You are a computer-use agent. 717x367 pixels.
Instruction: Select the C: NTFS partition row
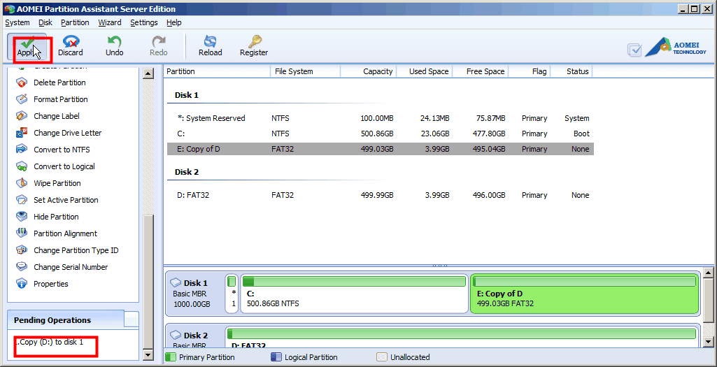pyautogui.click(x=381, y=134)
